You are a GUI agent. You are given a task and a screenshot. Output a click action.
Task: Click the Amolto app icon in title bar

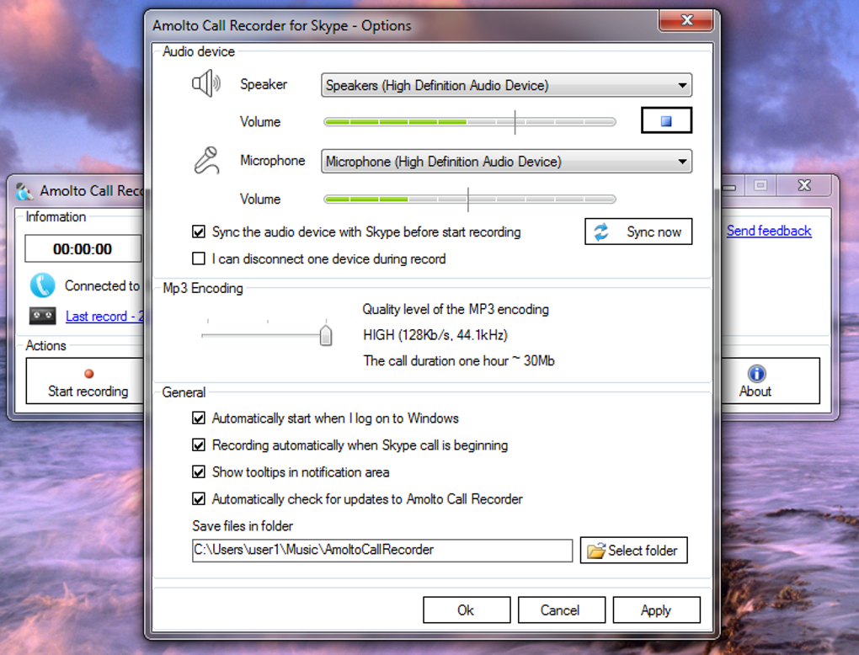tap(24, 191)
